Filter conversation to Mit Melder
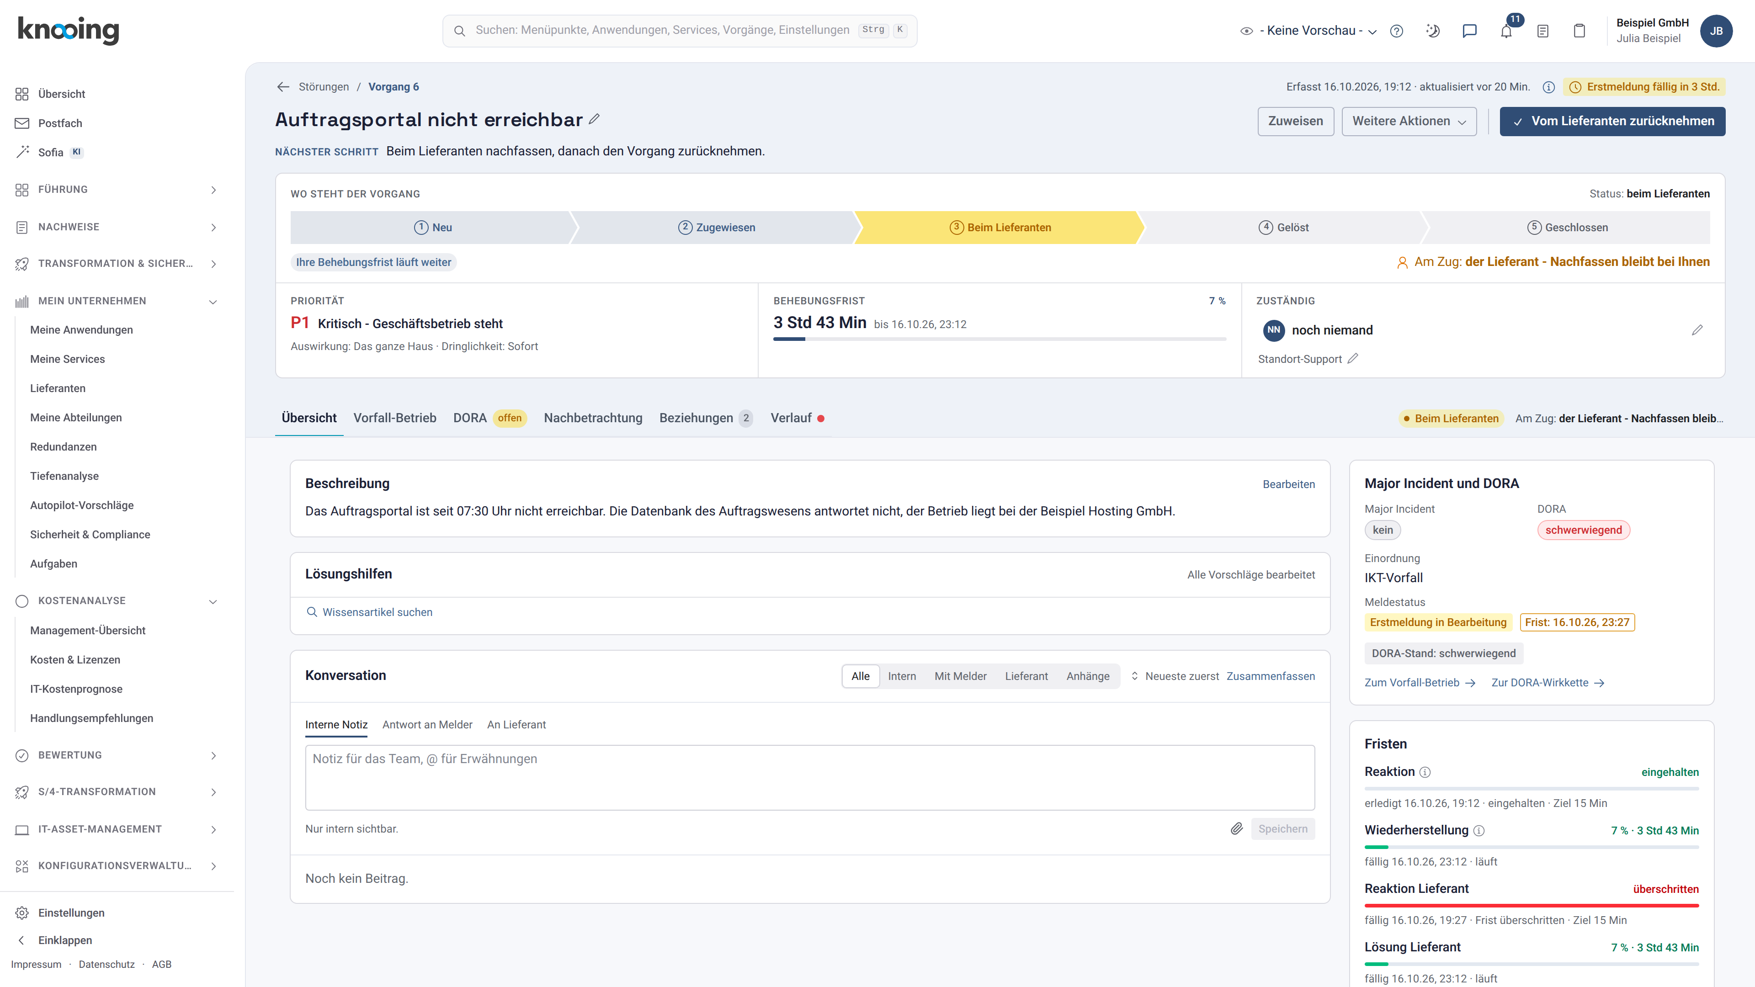The height and width of the screenshot is (987, 1755). pyautogui.click(x=960, y=676)
